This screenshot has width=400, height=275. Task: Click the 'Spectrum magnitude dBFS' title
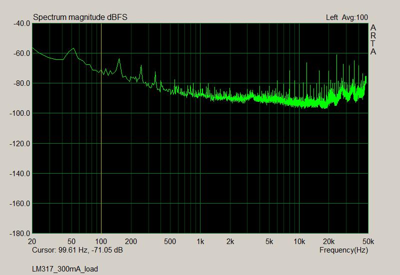80,17
